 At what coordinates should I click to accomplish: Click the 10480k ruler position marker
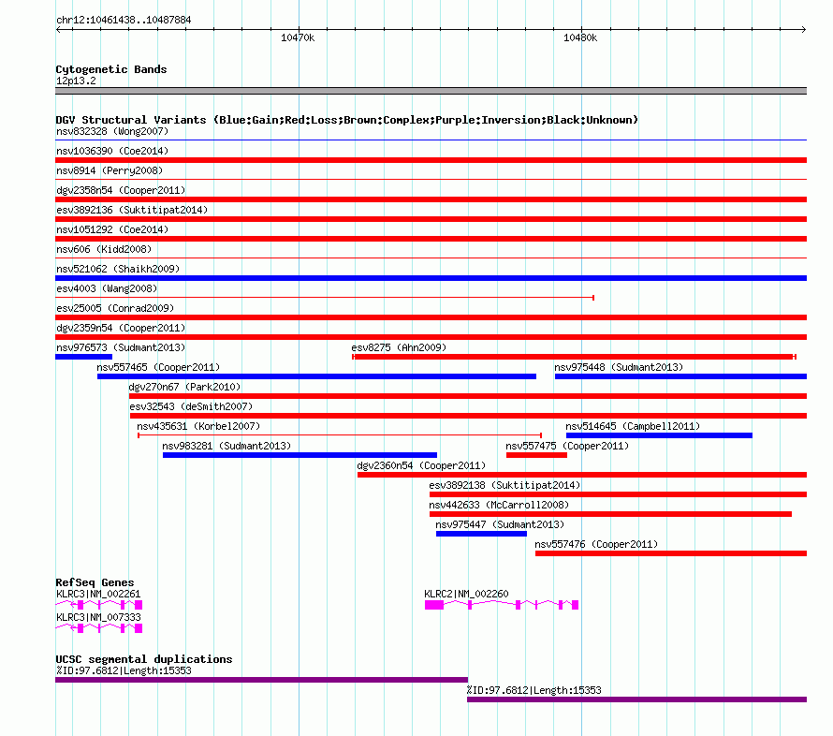click(580, 37)
